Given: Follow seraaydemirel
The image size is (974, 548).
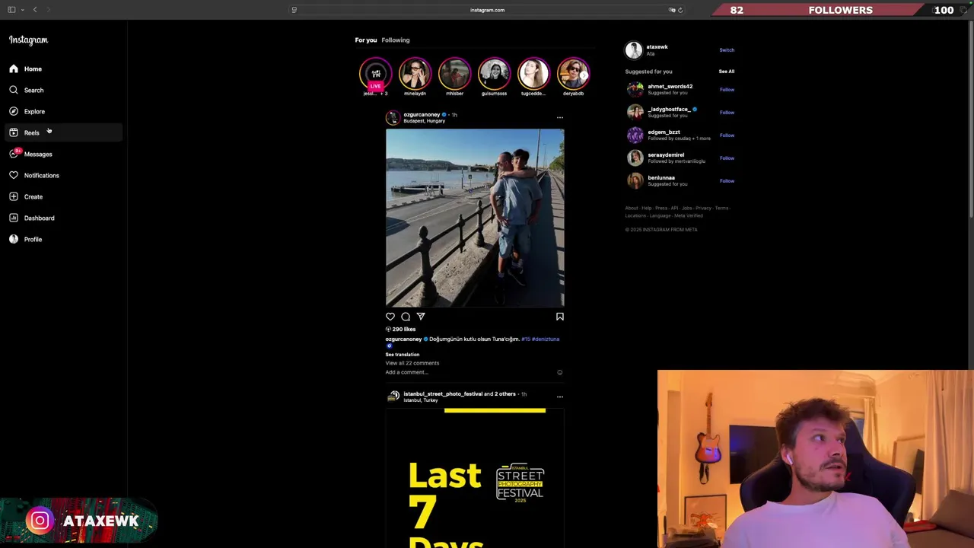Looking at the screenshot, I should tap(727, 158).
